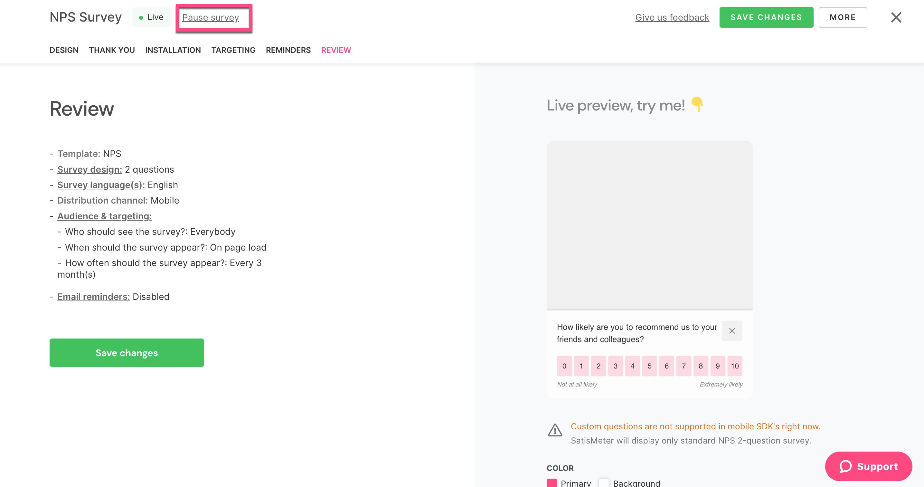Click the green Save changes button below review
The image size is (924, 487).
coord(127,352)
